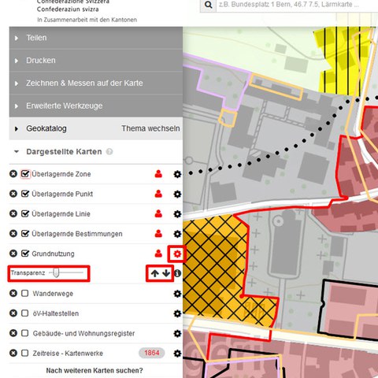This screenshot has width=378, height=378.
Task: Expand the Teilen section
Action: coord(96,38)
